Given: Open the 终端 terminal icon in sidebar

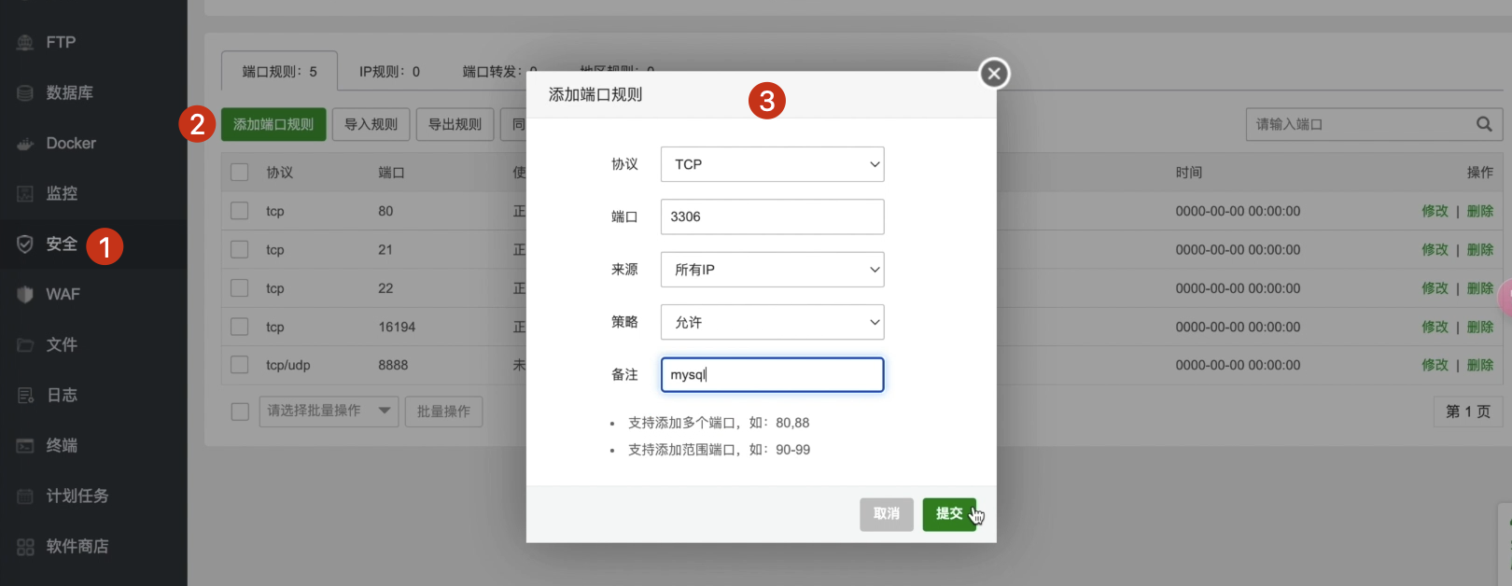Looking at the screenshot, I should coord(25,445).
